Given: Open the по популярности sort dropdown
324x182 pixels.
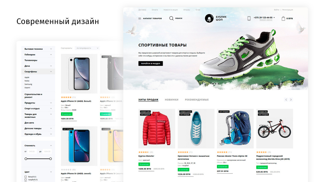Looking at the screenshot, I should point(87,48).
